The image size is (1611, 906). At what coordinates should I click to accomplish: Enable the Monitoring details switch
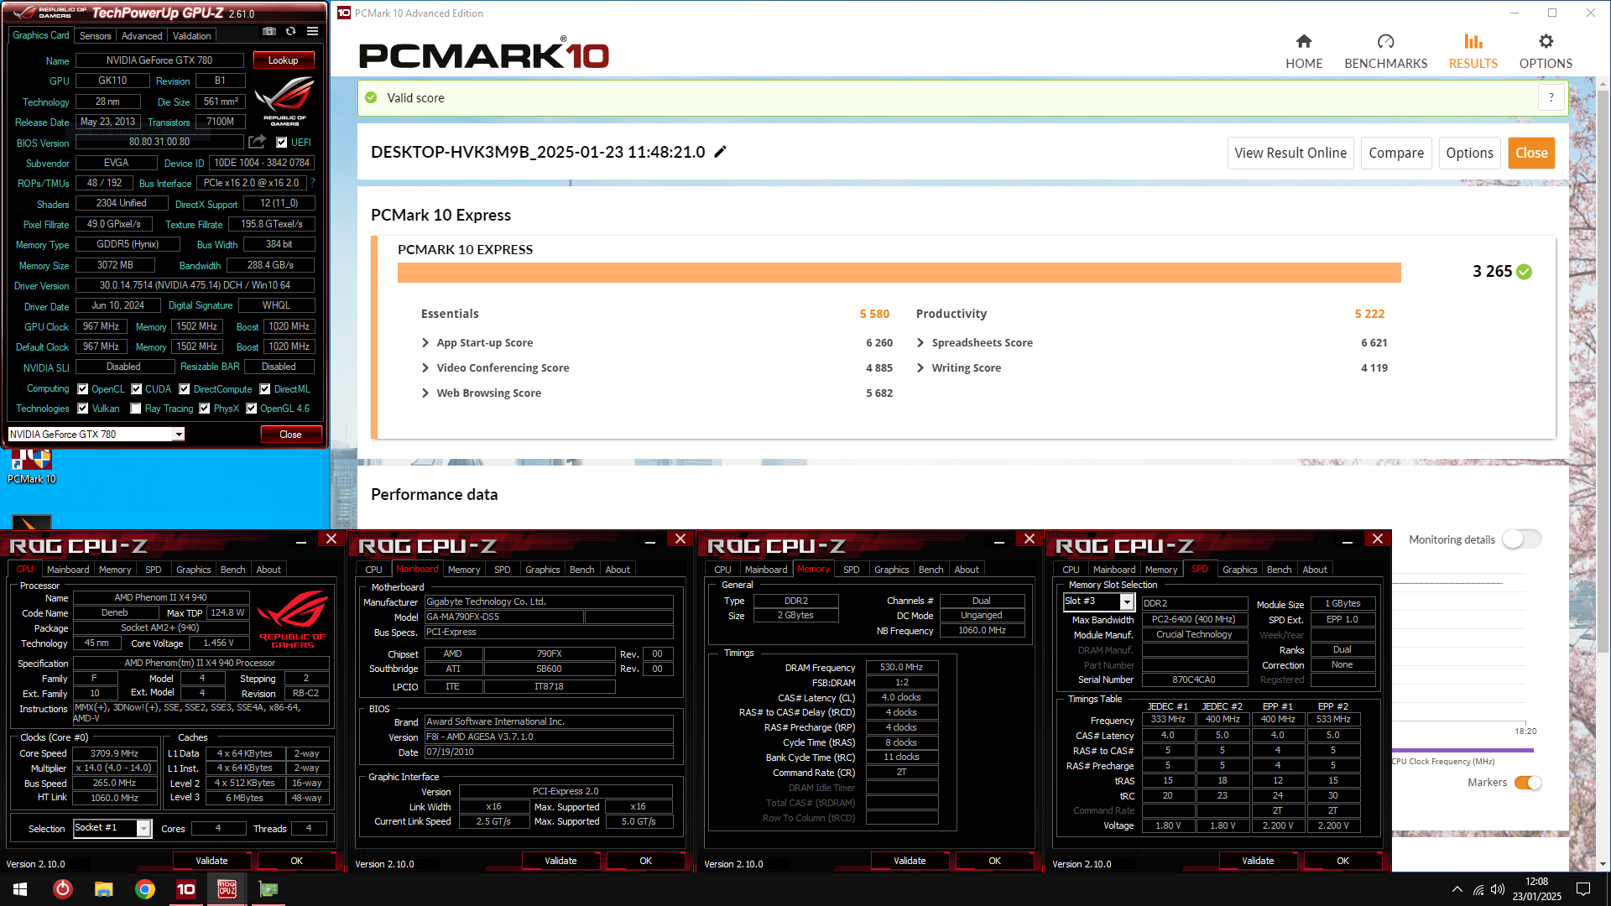pyautogui.click(x=1521, y=539)
